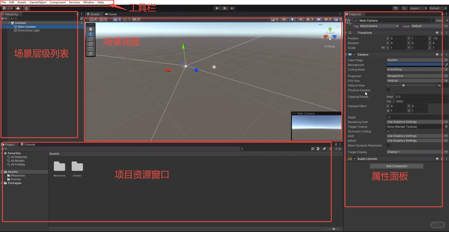Screen dimensions: 449x232
Task: Select the Transform tool
Action: (x=91, y=54)
